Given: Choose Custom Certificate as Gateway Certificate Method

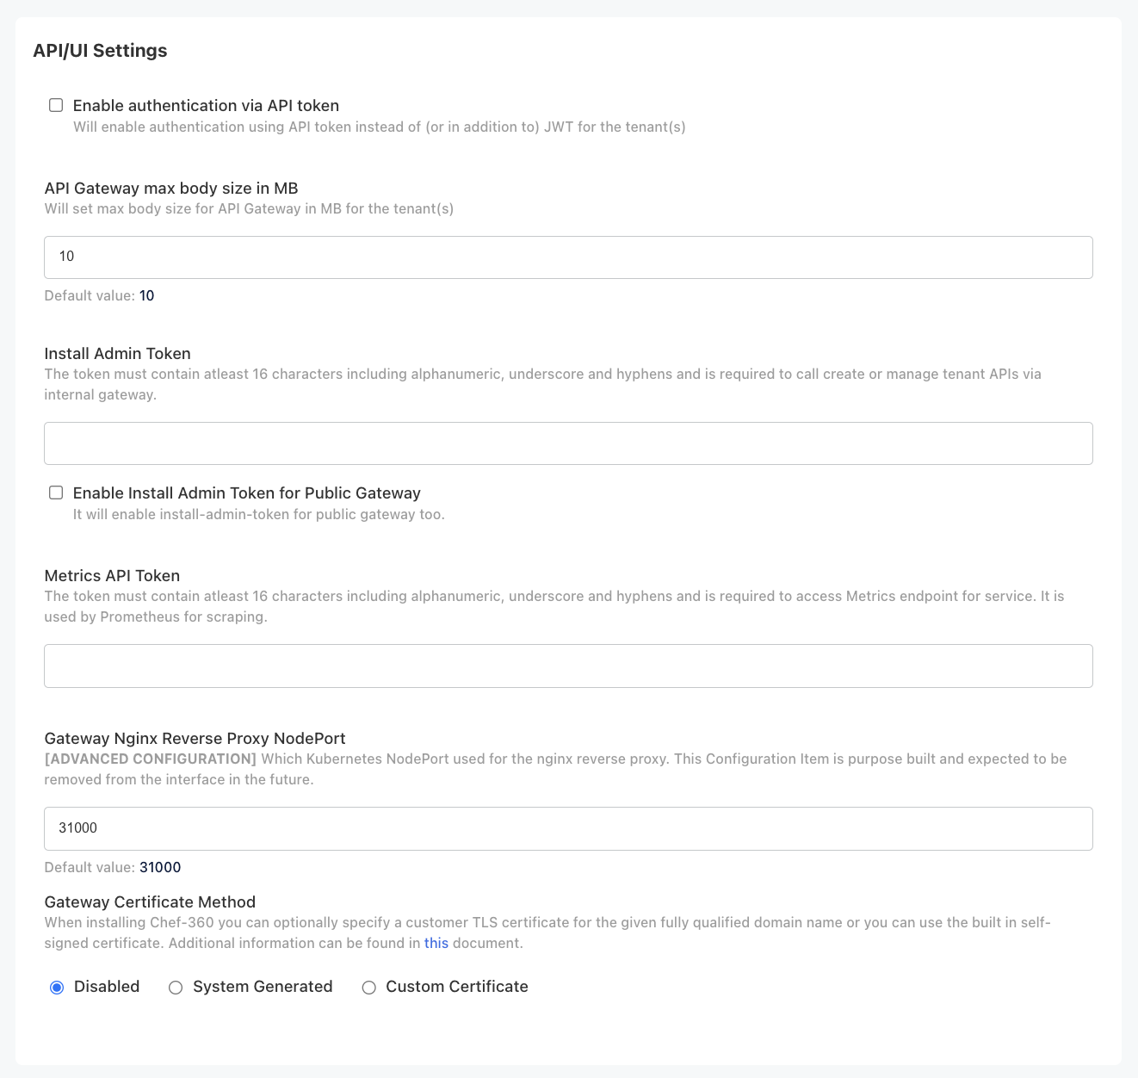Looking at the screenshot, I should 369,987.
